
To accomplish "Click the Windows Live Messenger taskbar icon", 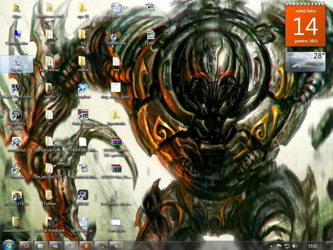I will point(55,246).
